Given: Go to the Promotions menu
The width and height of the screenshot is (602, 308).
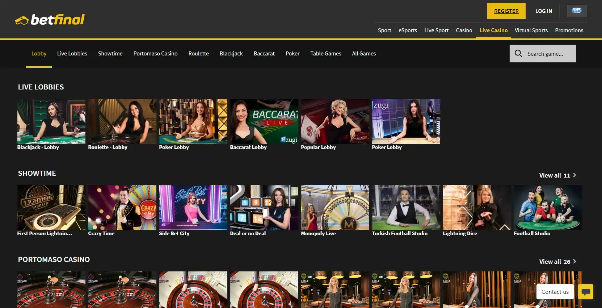Looking at the screenshot, I should tap(569, 30).
